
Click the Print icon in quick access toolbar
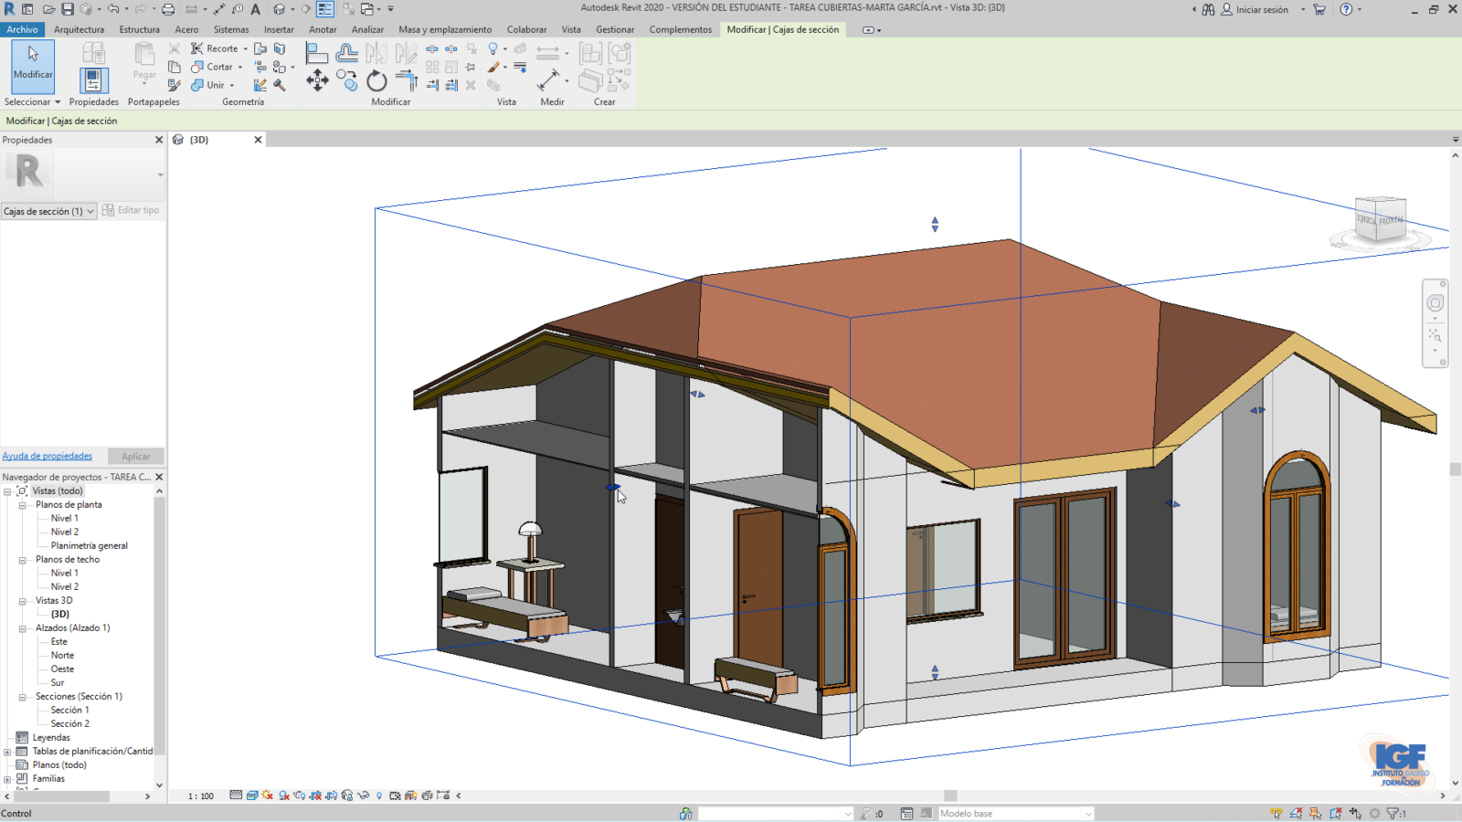[168, 9]
